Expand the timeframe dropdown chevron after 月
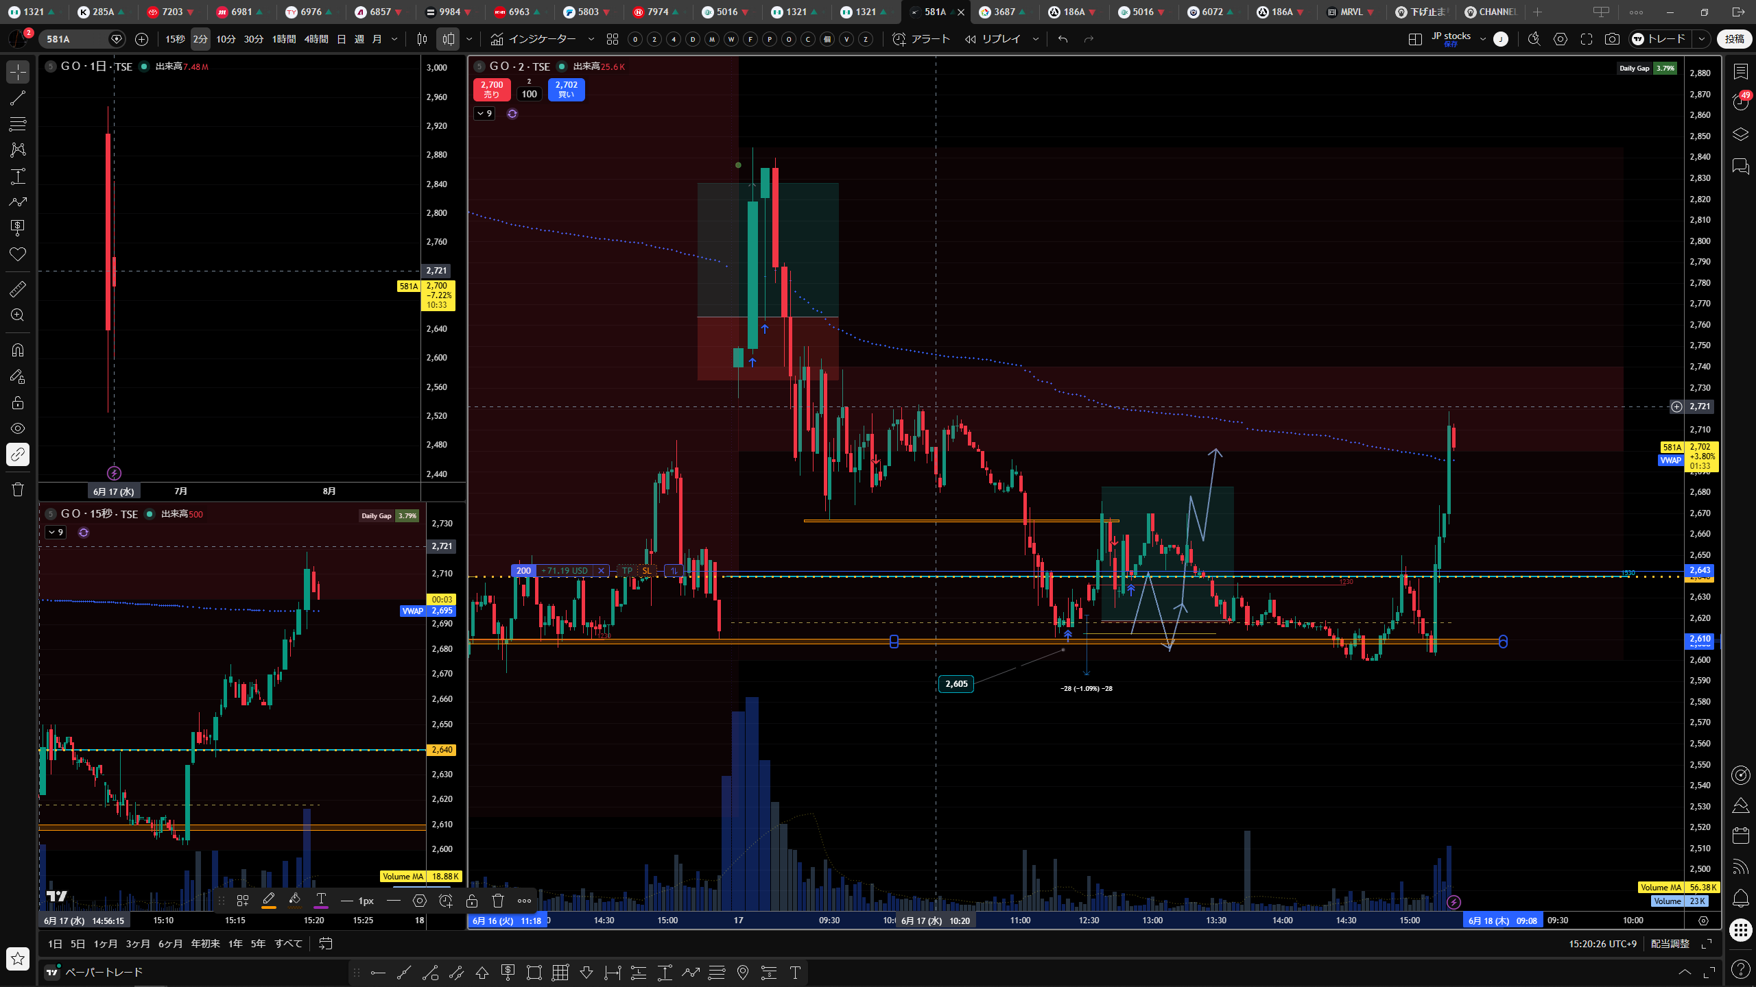1756x987 pixels. pyautogui.click(x=394, y=39)
